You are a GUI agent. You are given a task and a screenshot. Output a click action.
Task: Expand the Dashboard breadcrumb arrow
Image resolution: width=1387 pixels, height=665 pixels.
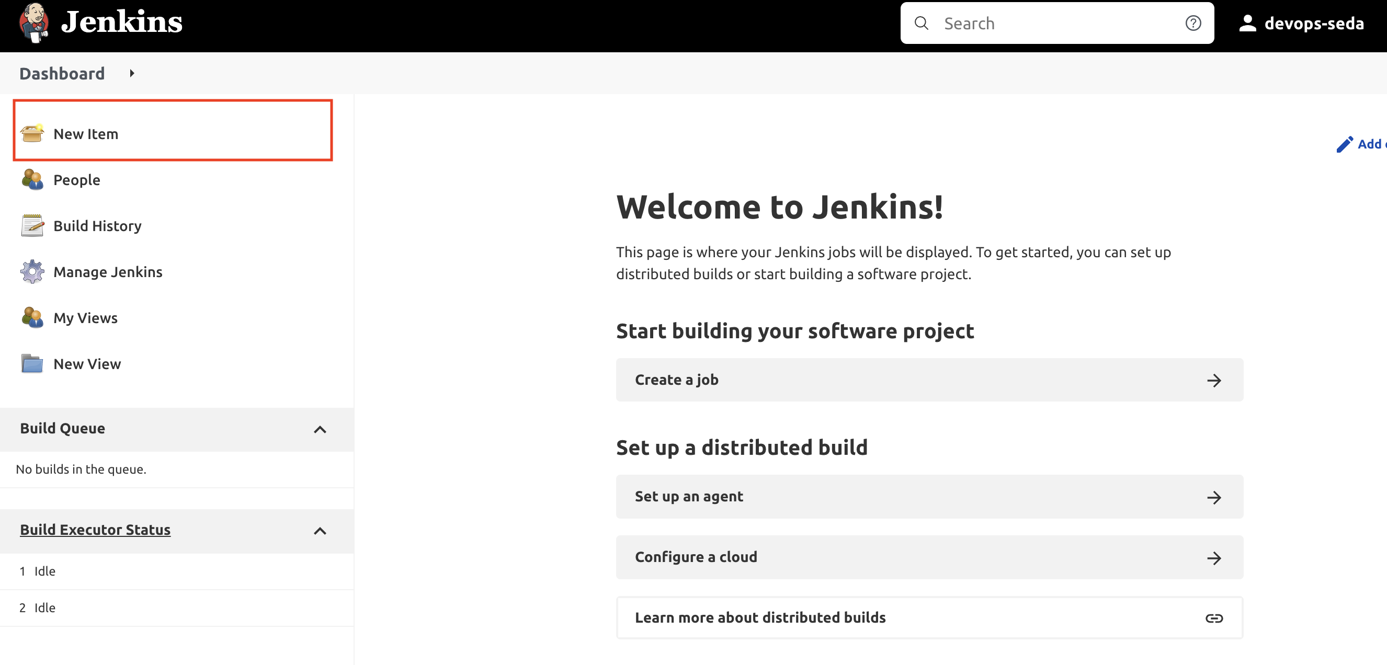tap(132, 73)
